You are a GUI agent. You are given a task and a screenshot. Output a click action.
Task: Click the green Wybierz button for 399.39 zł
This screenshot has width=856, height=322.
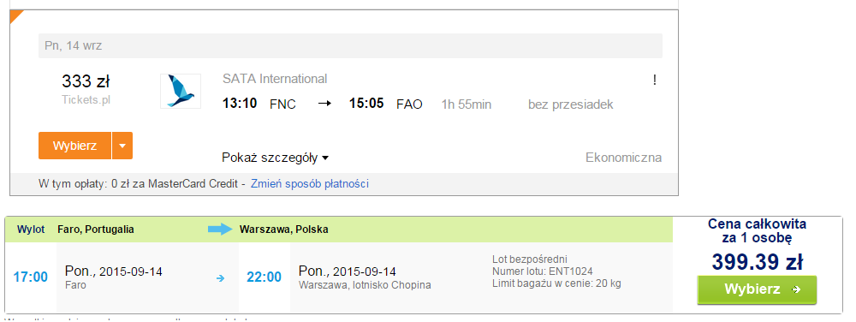(x=757, y=289)
